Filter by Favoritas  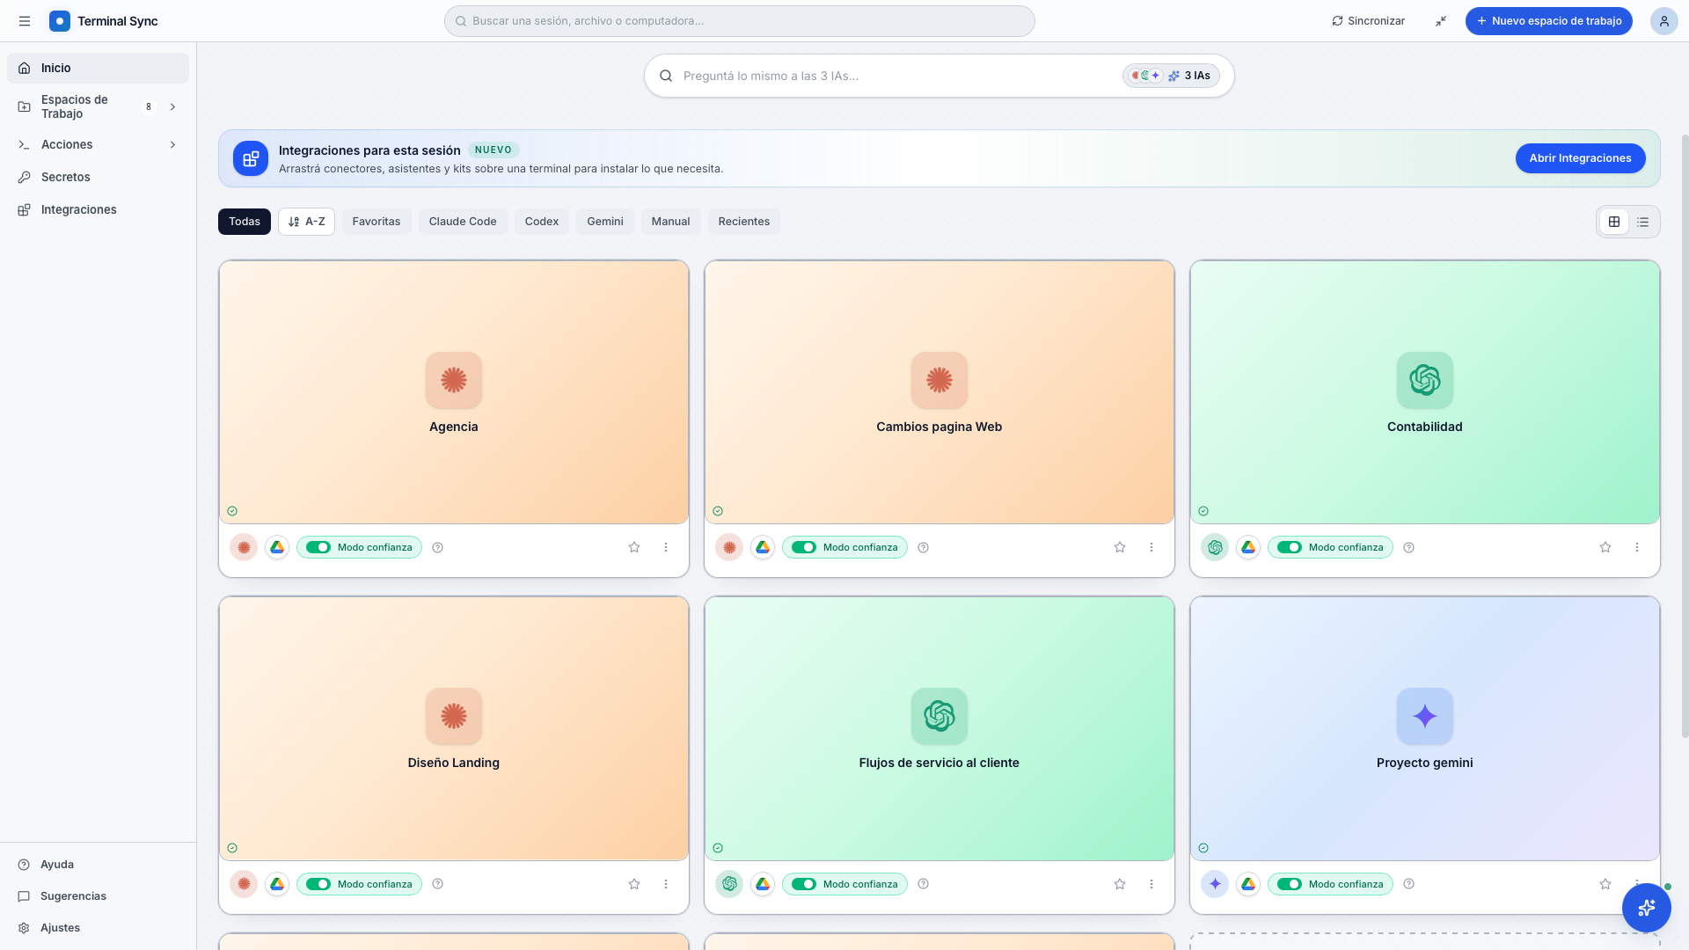point(377,222)
